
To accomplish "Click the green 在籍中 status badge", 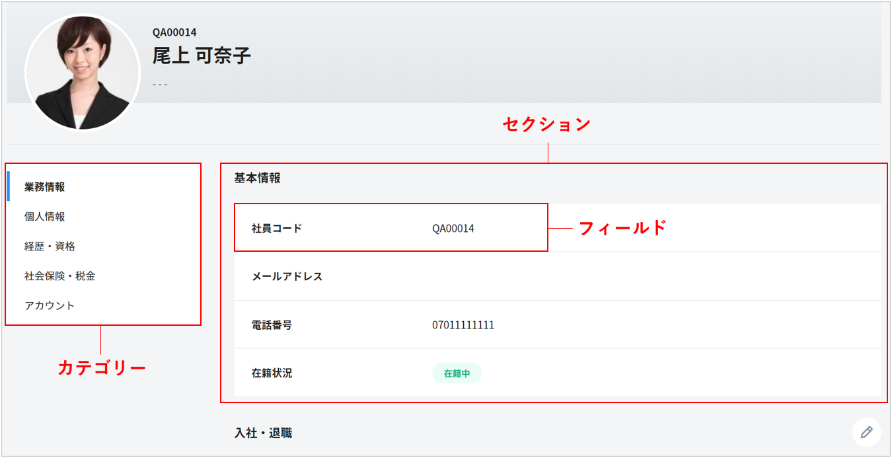I will coord(457,373).
